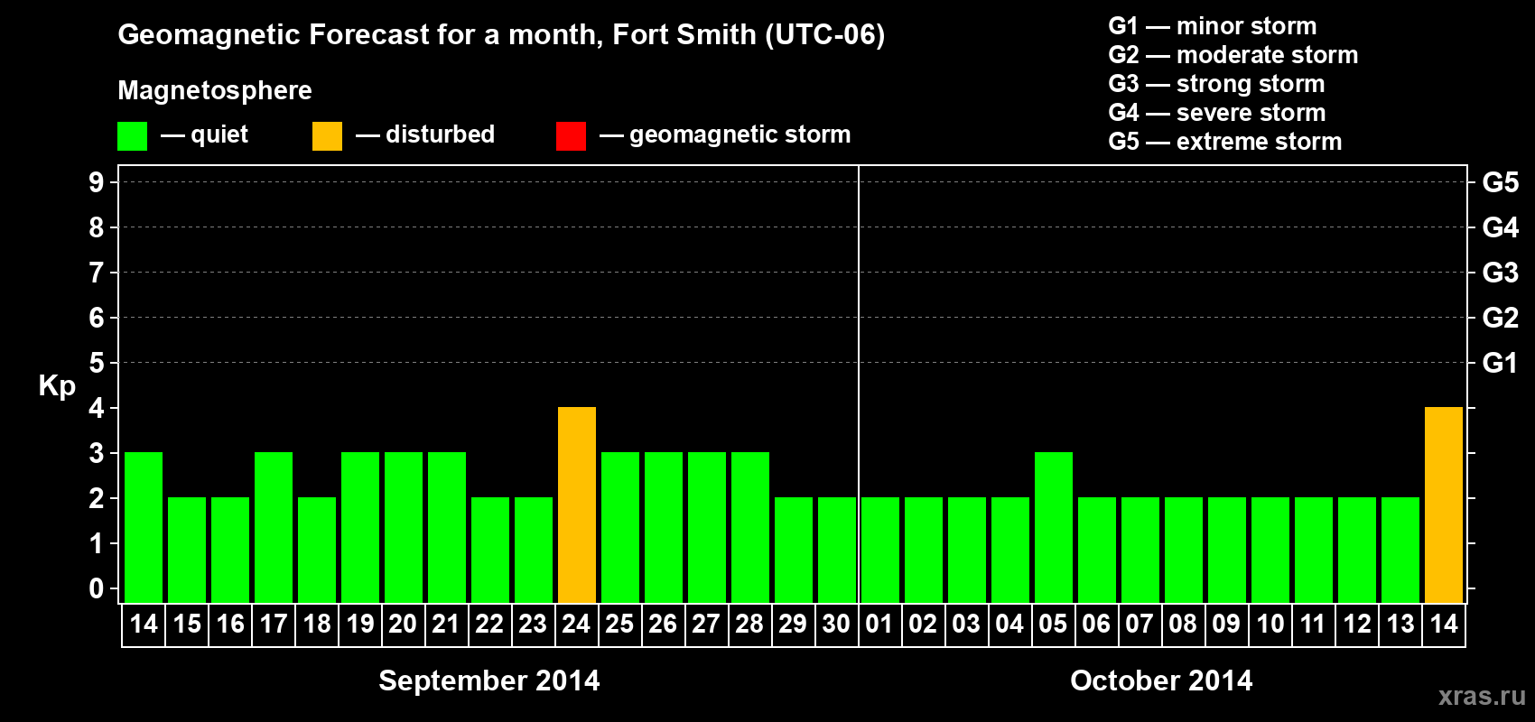The width and height of the screenshot is (1535, 722).
Task: Click the '— quiet' legend label
Action: point(204,134)
